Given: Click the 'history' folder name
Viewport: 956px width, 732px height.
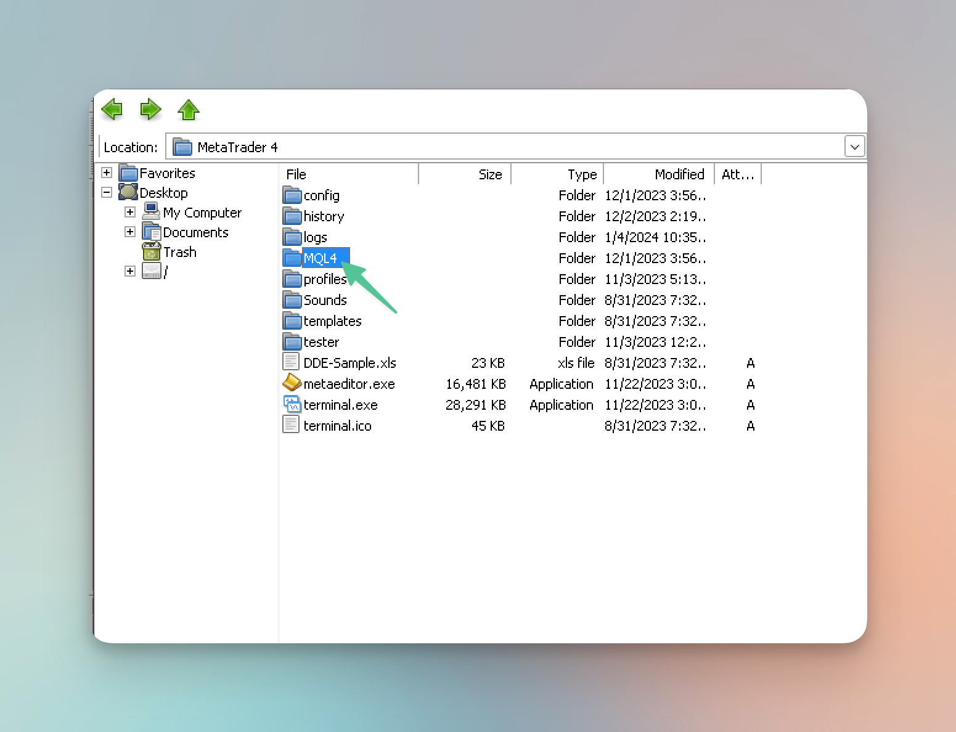Looking at the screenshot, I should [x=324, y=216].
